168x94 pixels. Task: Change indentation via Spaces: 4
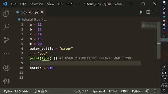tap(99, 91)
